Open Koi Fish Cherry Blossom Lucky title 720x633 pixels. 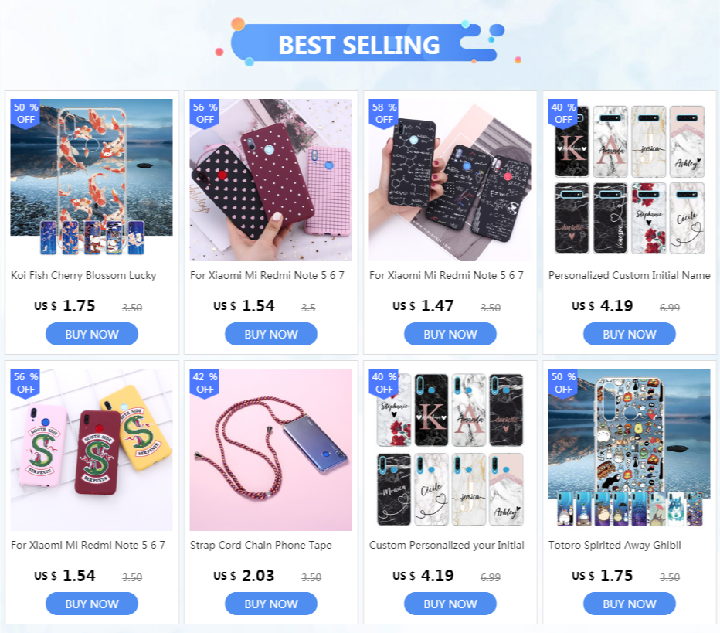tap(83, 276)
